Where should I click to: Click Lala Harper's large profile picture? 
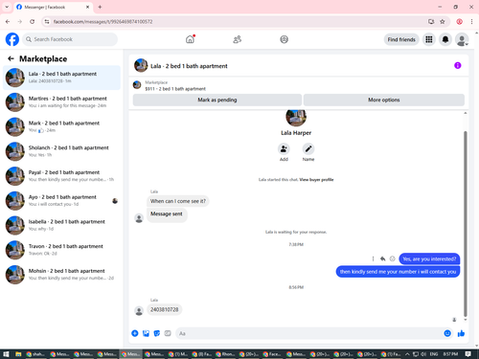pos(296,117)
